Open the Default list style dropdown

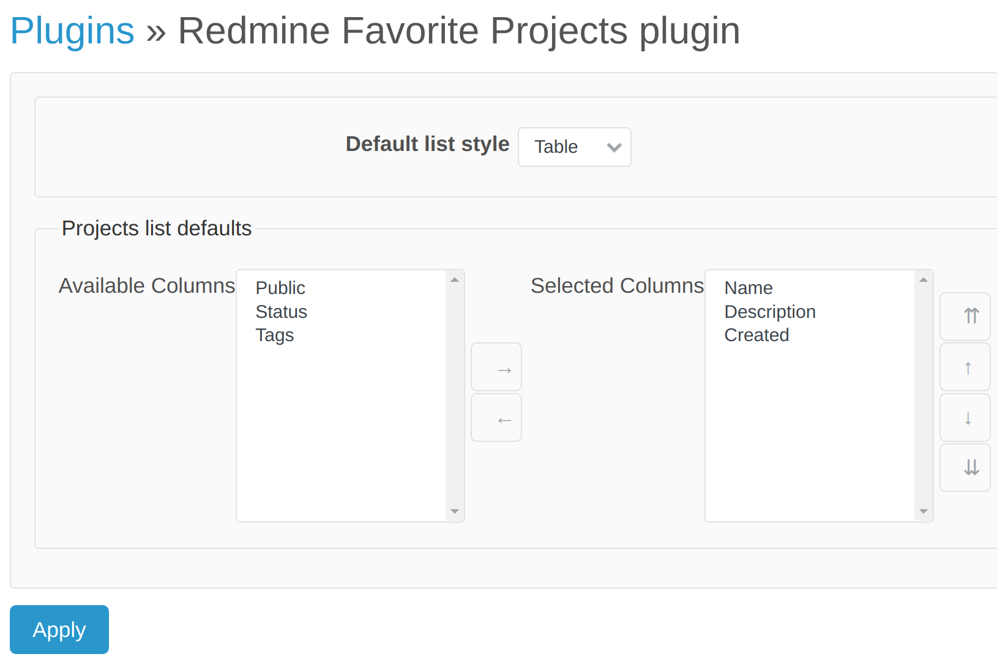click(x=574, y=147)
